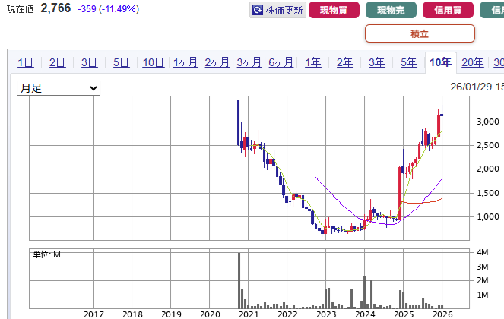
Task: Select the 3年 period tab
Action: coord(376,63)
